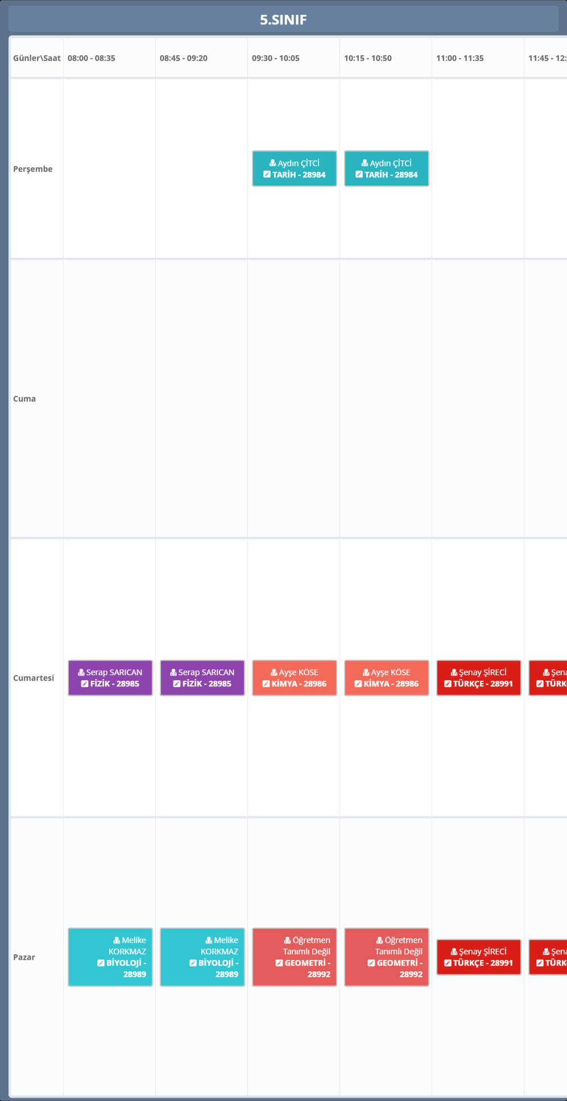Select the 11:00 - 11:35 column header

pyautogui.click(x=460, y=58)
